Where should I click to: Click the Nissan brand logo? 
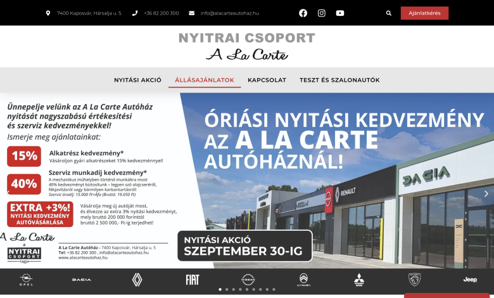tap(248, 279)
